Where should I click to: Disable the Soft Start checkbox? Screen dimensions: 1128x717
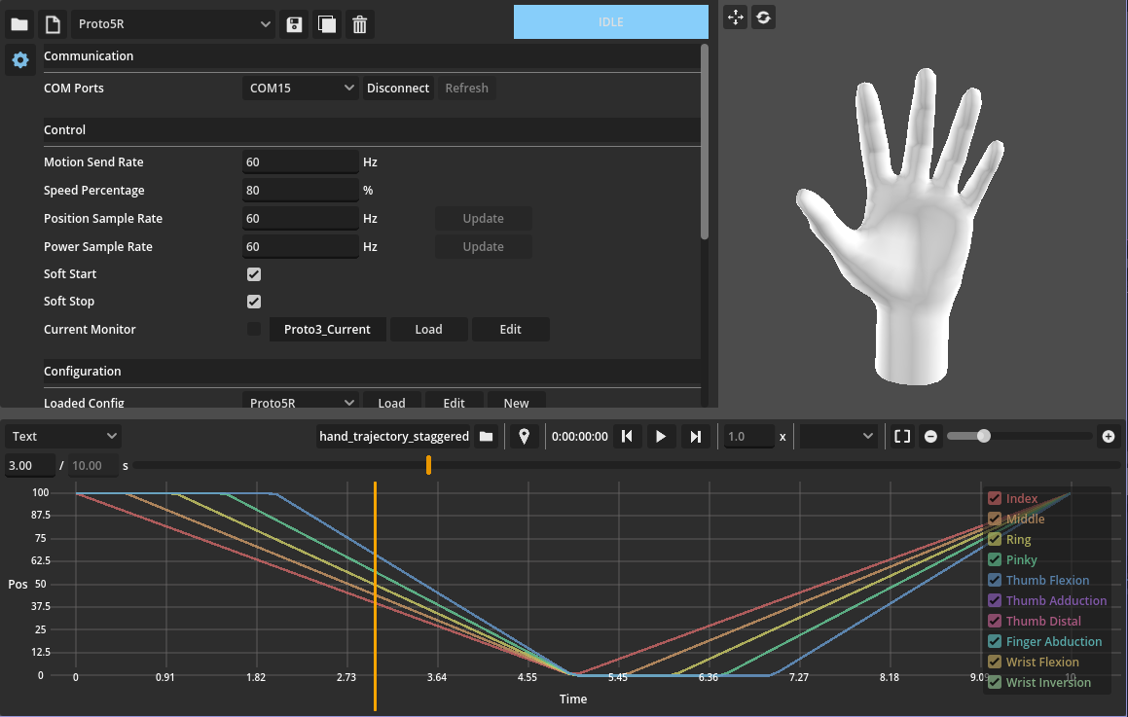(x=254, y=274)
